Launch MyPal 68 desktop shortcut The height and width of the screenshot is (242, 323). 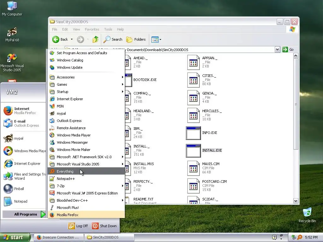[x=12, y=35]
